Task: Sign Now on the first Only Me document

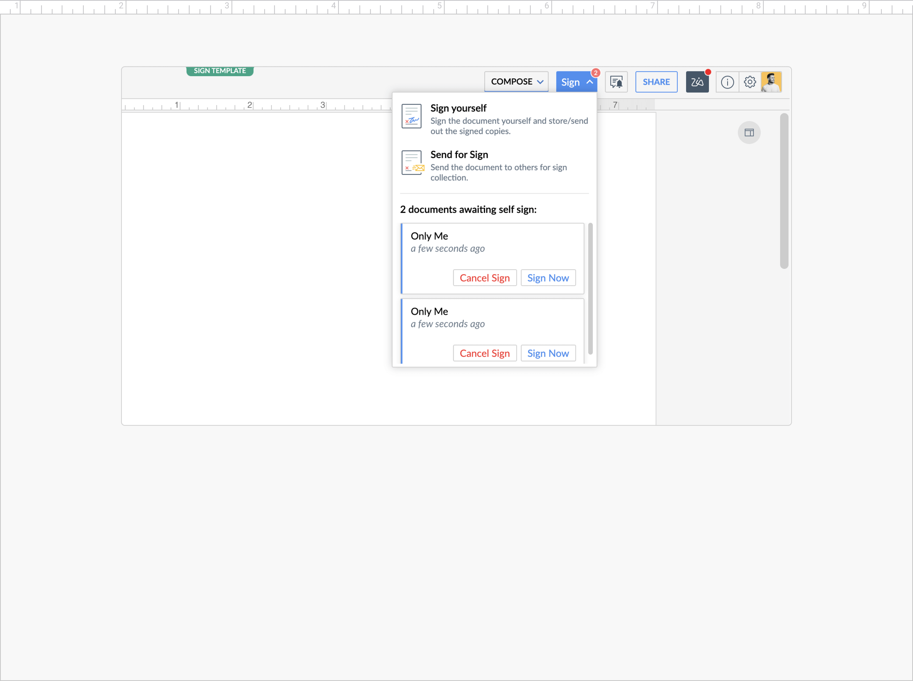Action: [x=548, y=277]
